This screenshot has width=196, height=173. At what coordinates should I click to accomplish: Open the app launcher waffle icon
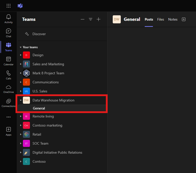9,6
